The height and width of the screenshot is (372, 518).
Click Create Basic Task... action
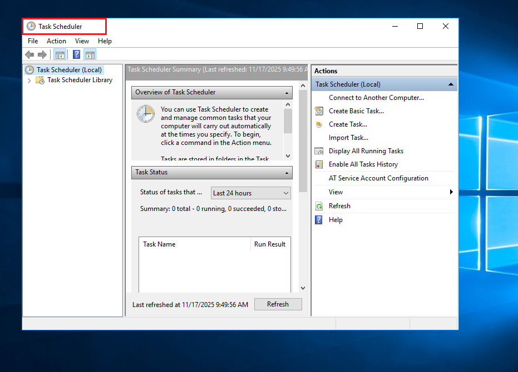tap(356, 111)
